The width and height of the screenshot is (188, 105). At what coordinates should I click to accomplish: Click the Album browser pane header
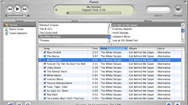pos(148,21)
